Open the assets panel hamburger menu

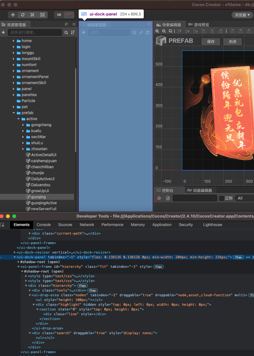tap(74, 24)
